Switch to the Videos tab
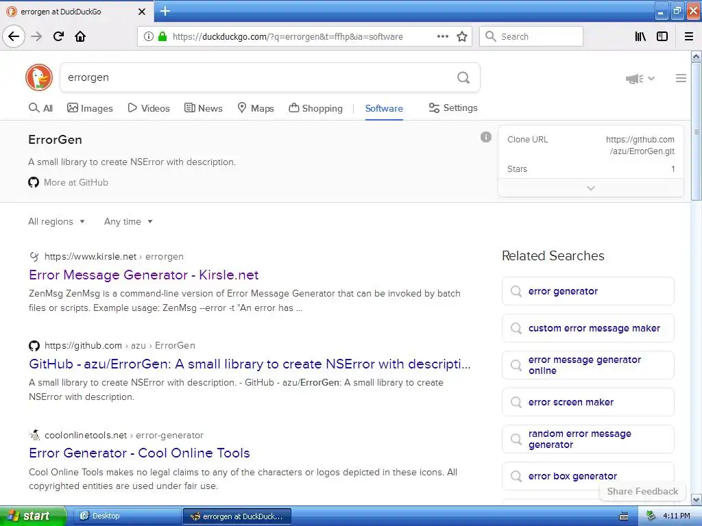Screen dimensions: 702x526 149,108
